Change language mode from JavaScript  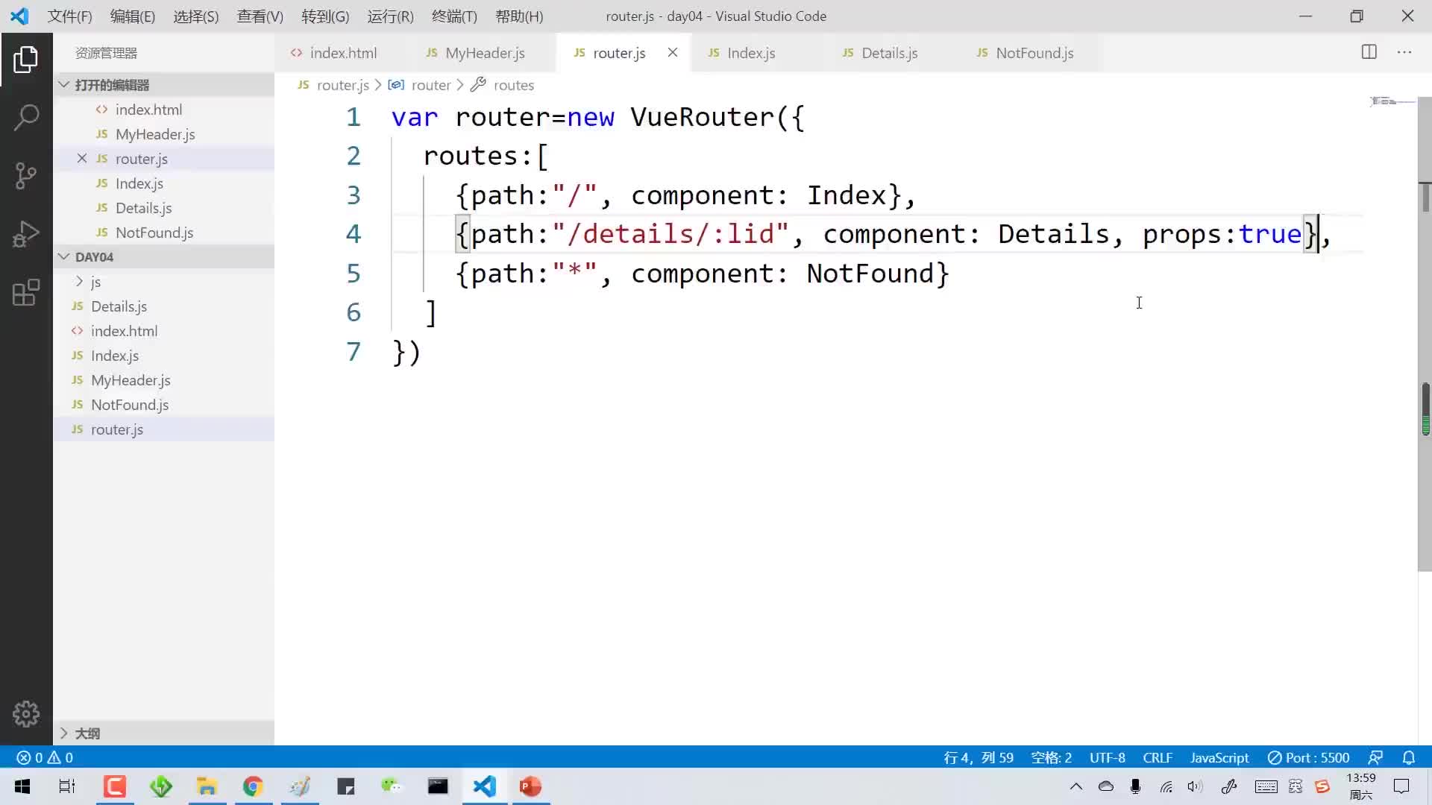(x=1219, y=757)
